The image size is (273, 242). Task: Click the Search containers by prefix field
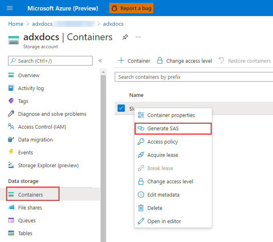pyautogui.click(x=193, y=77)
